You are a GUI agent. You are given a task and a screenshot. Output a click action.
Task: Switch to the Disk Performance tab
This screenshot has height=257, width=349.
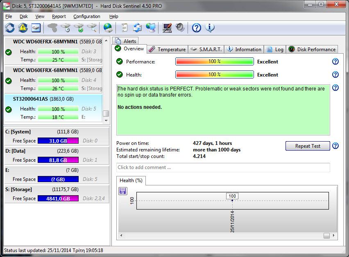[x=312, y=50]
